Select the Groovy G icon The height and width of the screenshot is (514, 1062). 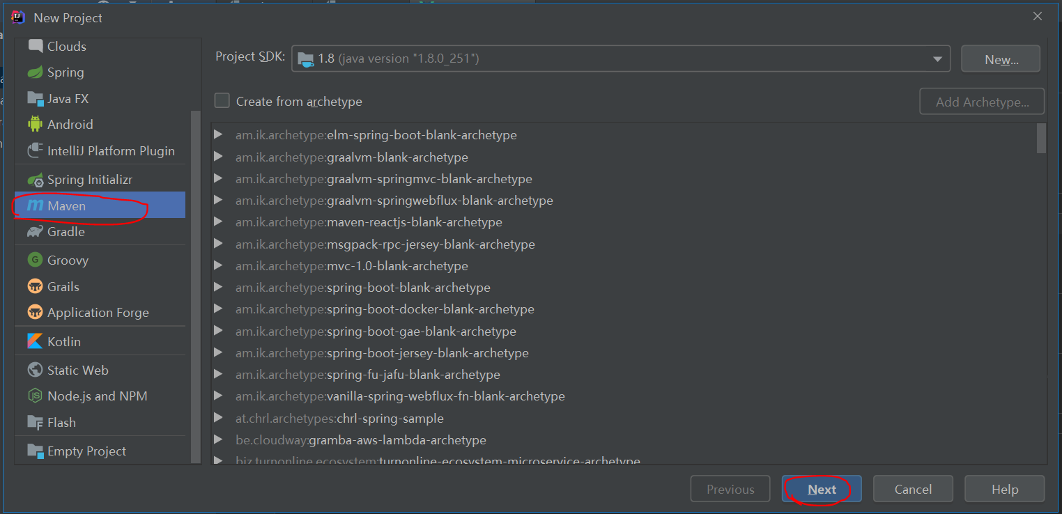point(35,260)
